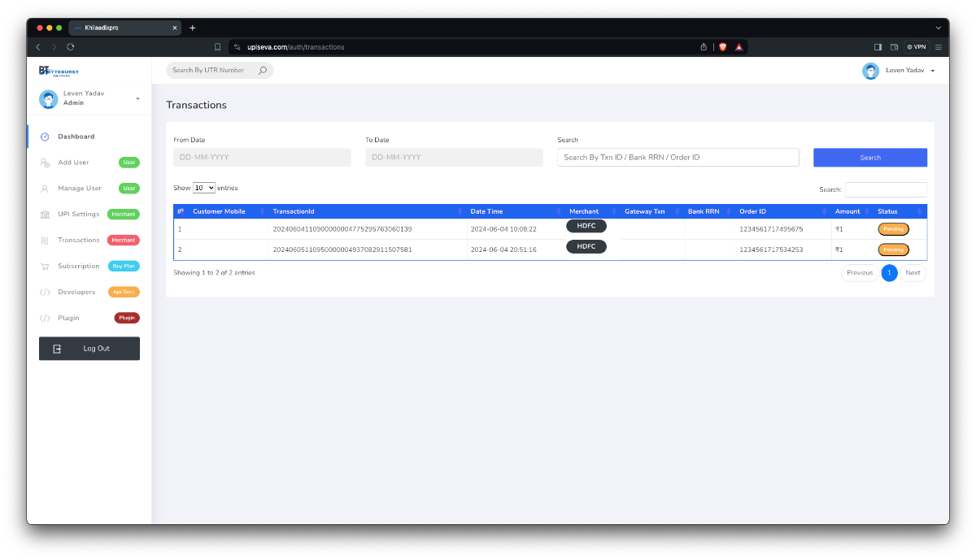976x560 pixels.
Task: Click the Brave shields icon in address bar
Action: point(722,47)
